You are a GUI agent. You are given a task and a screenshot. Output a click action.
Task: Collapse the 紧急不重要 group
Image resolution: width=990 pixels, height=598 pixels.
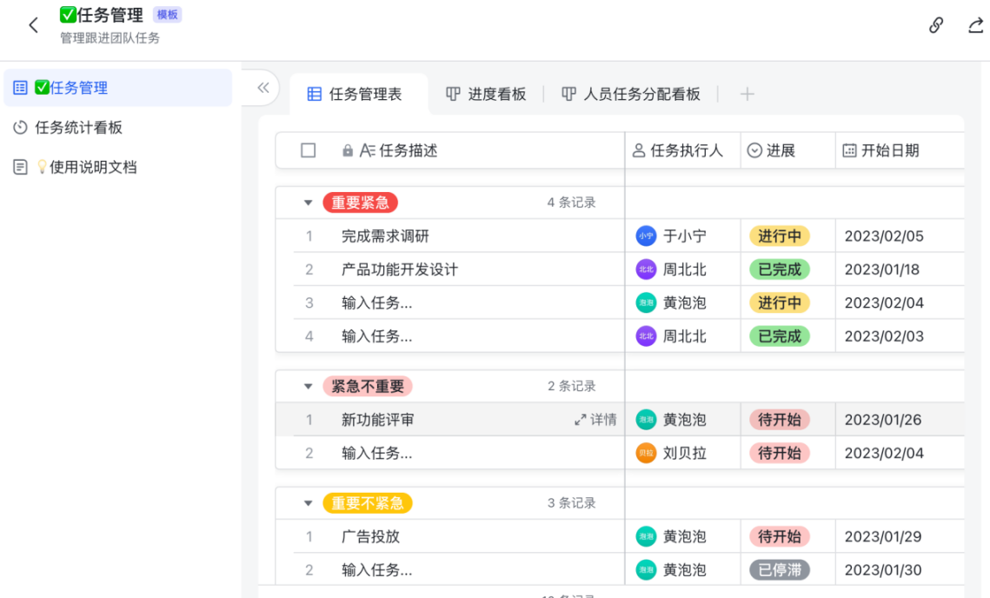pos(308,387)
